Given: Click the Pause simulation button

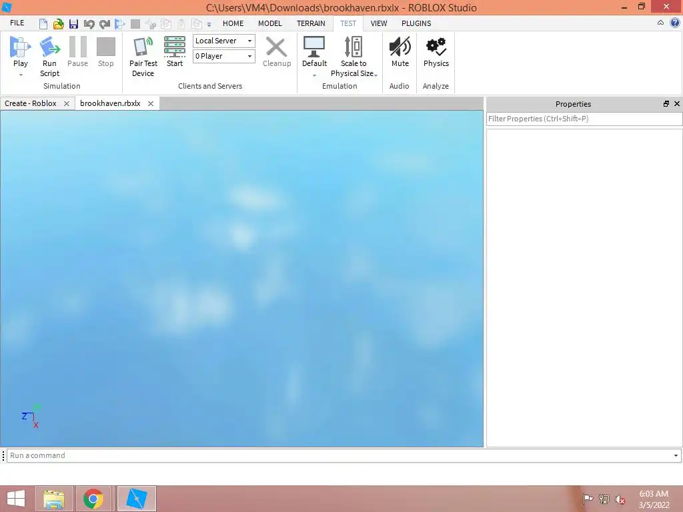Looking at the screenshot, I should coord(78,51).
